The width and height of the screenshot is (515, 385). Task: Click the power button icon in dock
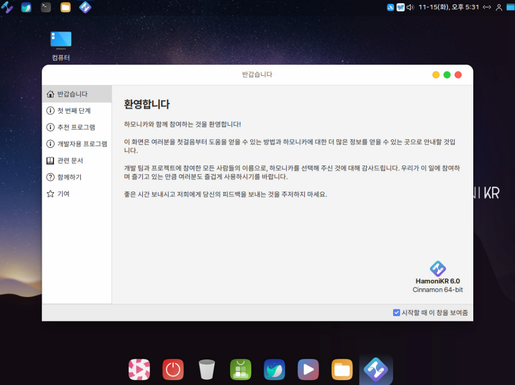point(173,369)
